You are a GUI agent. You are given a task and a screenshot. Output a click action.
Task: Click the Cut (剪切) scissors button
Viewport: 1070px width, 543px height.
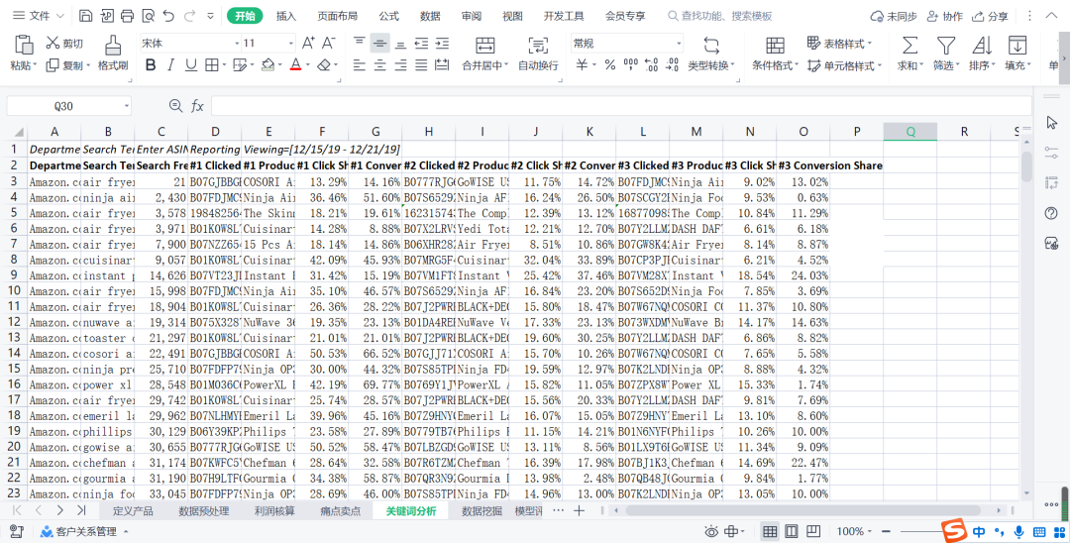pos(64,44)
